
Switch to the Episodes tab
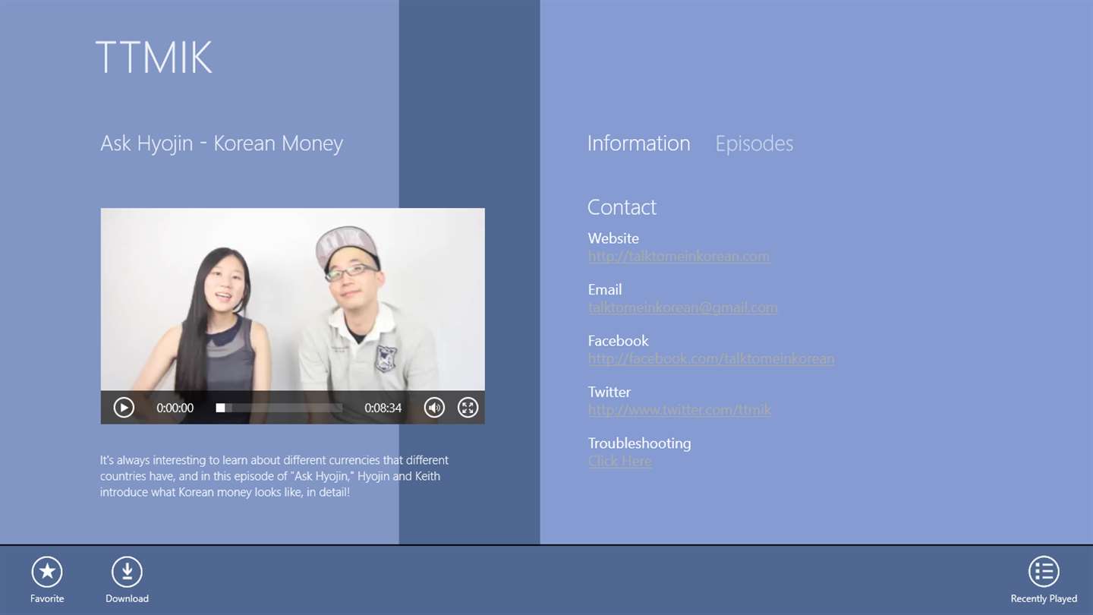(x=754, y=143)
